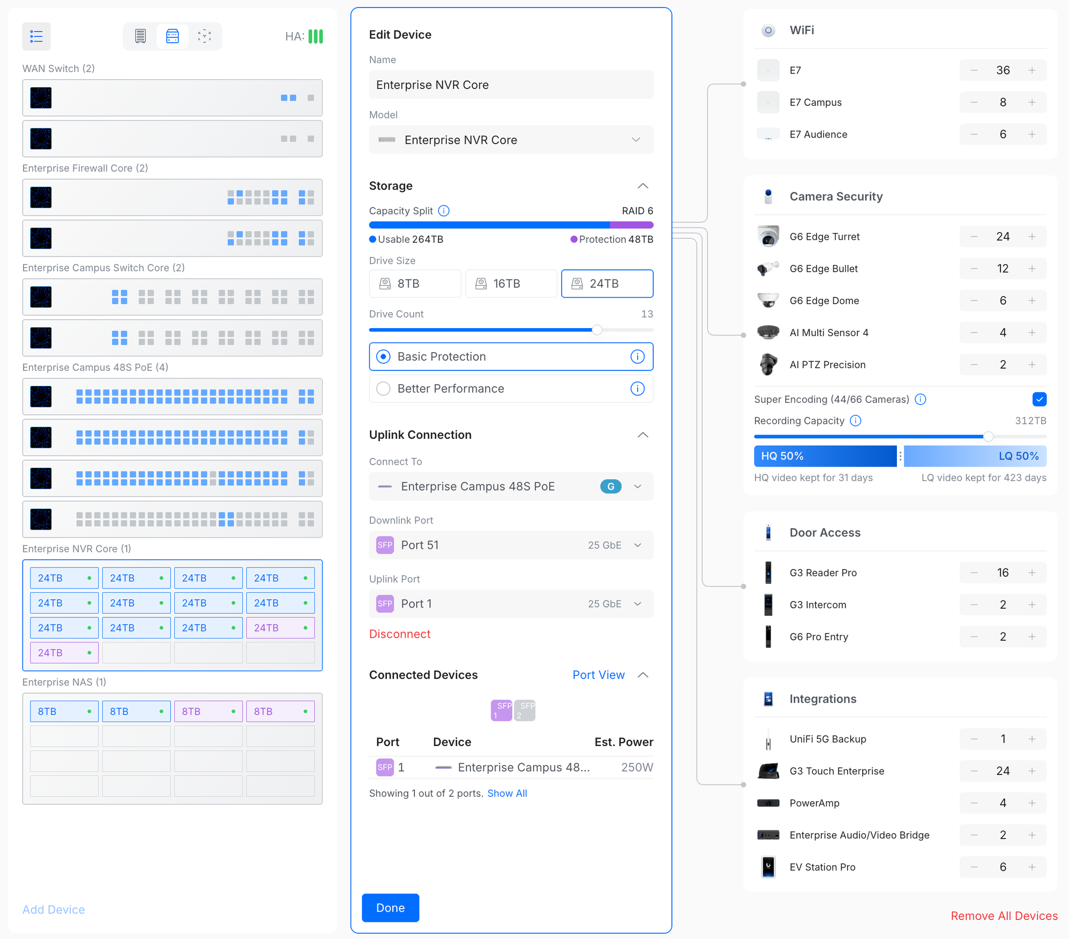The image size is (1069, 939).
Task: Decrease G3 Reader Pro count
Action: [x=974, y=573]
